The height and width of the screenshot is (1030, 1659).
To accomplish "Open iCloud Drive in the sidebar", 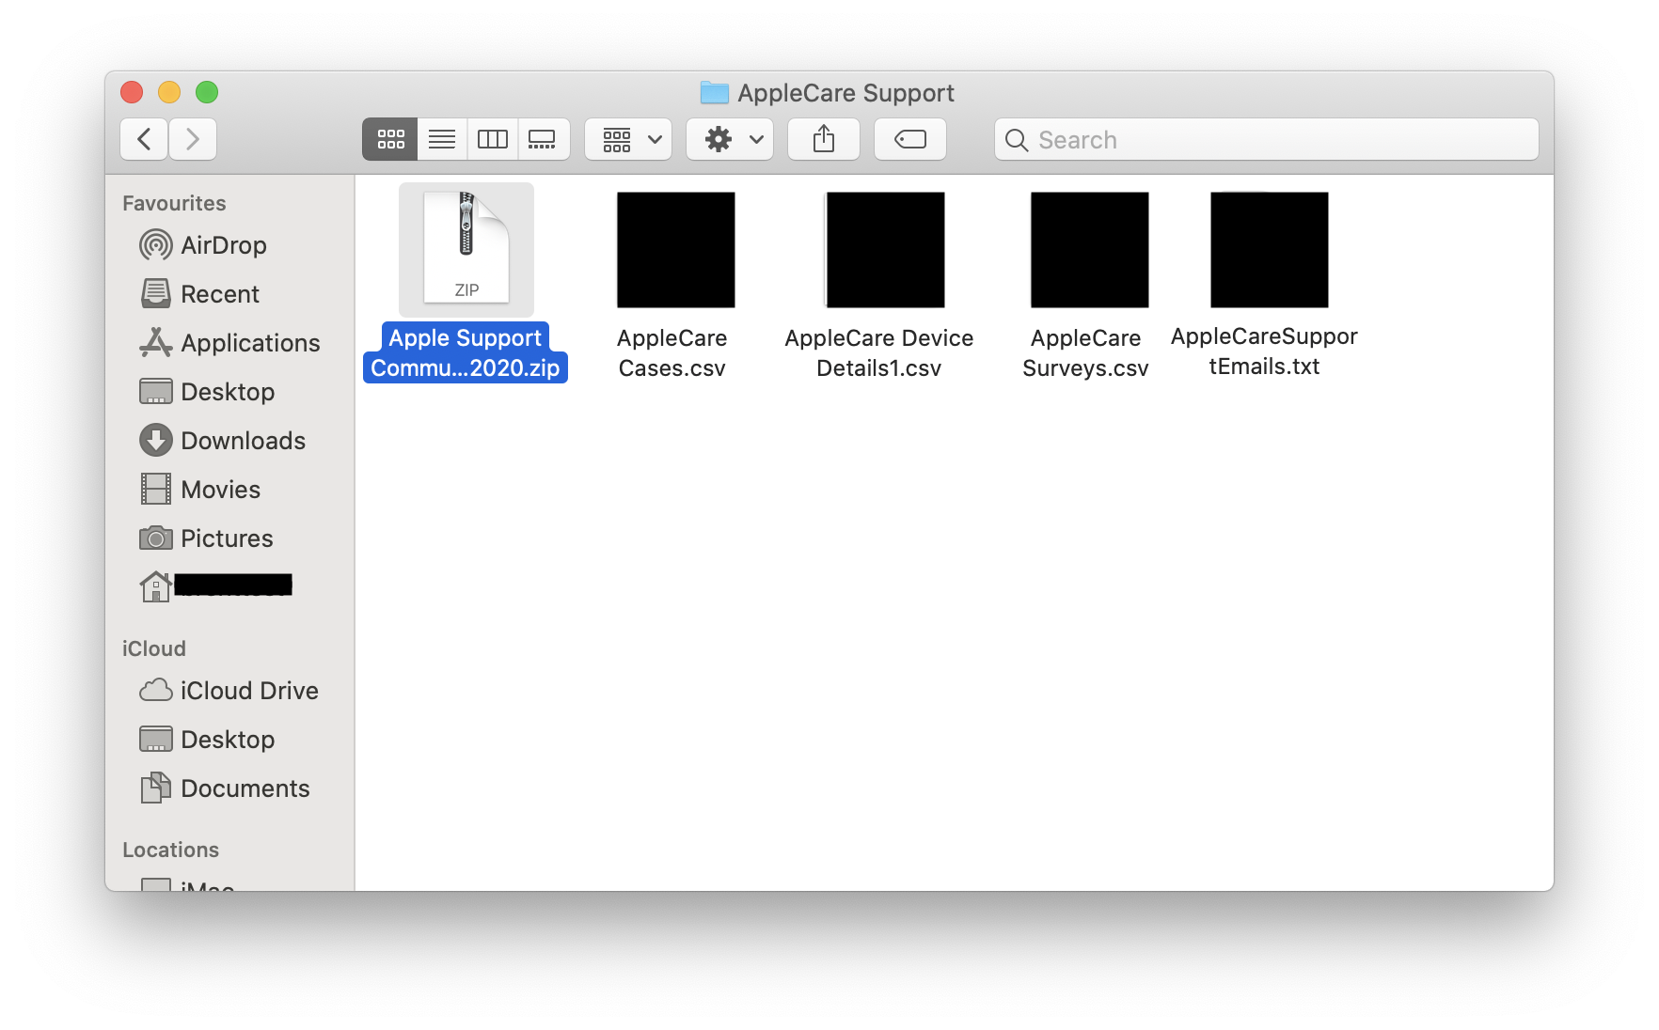I will point(229,691).
